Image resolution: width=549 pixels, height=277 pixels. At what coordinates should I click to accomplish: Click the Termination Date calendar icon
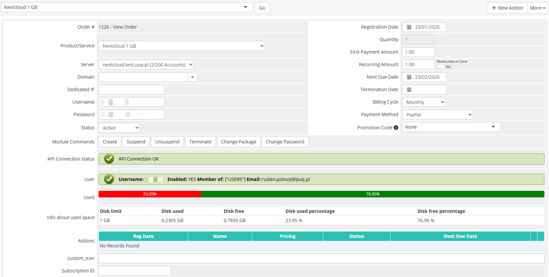tap(409, 89)
